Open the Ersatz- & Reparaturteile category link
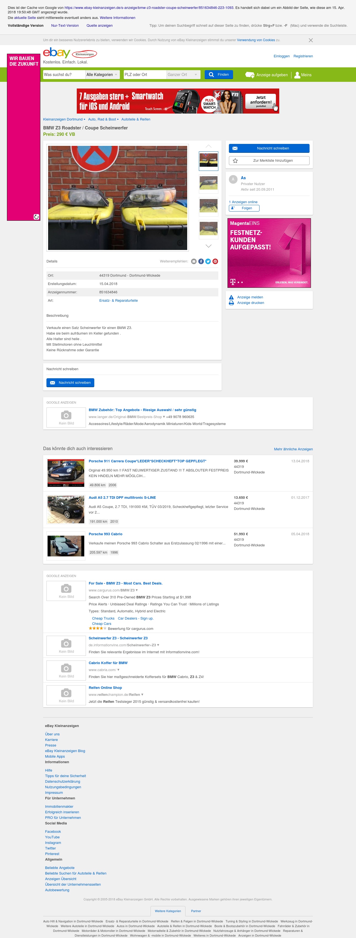356x938 pixels. tap(118, 301)
